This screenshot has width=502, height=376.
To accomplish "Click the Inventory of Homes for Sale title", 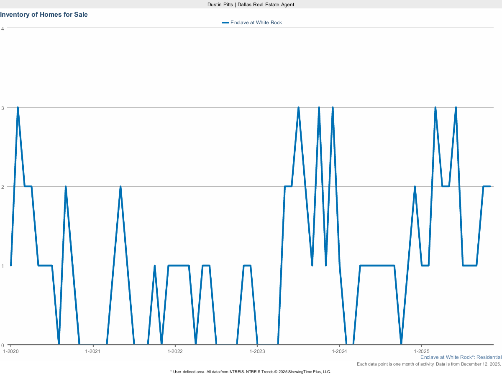I will coord(44,15).
